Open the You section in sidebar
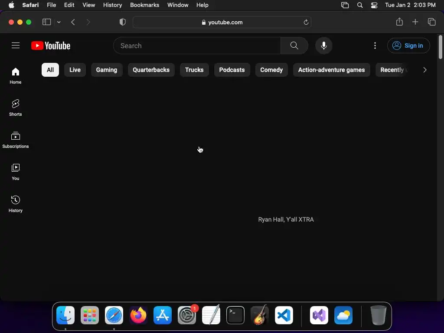Image resolution: width=444 pixels, height=333 pixels. (16, 172)
